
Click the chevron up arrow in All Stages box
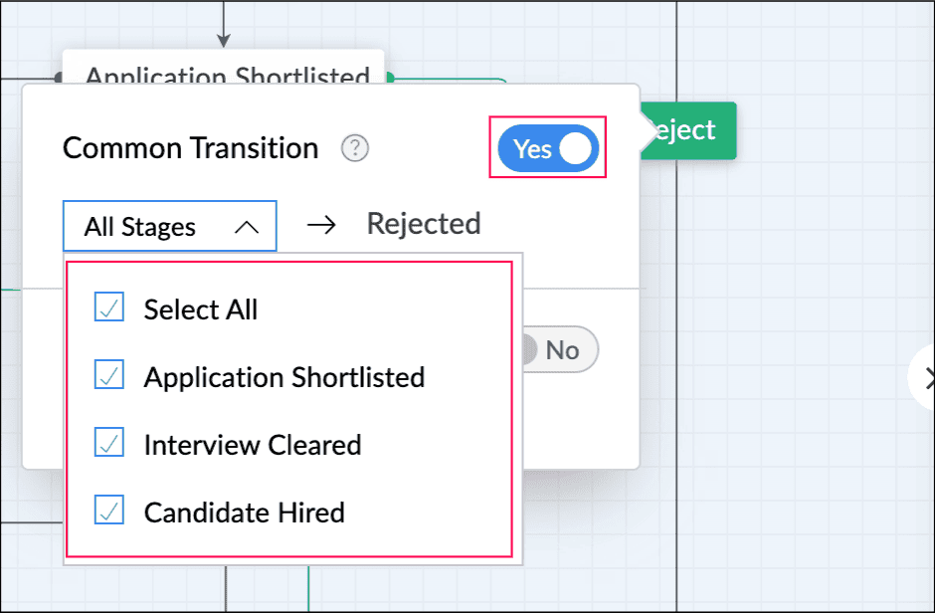coord(246,227)
